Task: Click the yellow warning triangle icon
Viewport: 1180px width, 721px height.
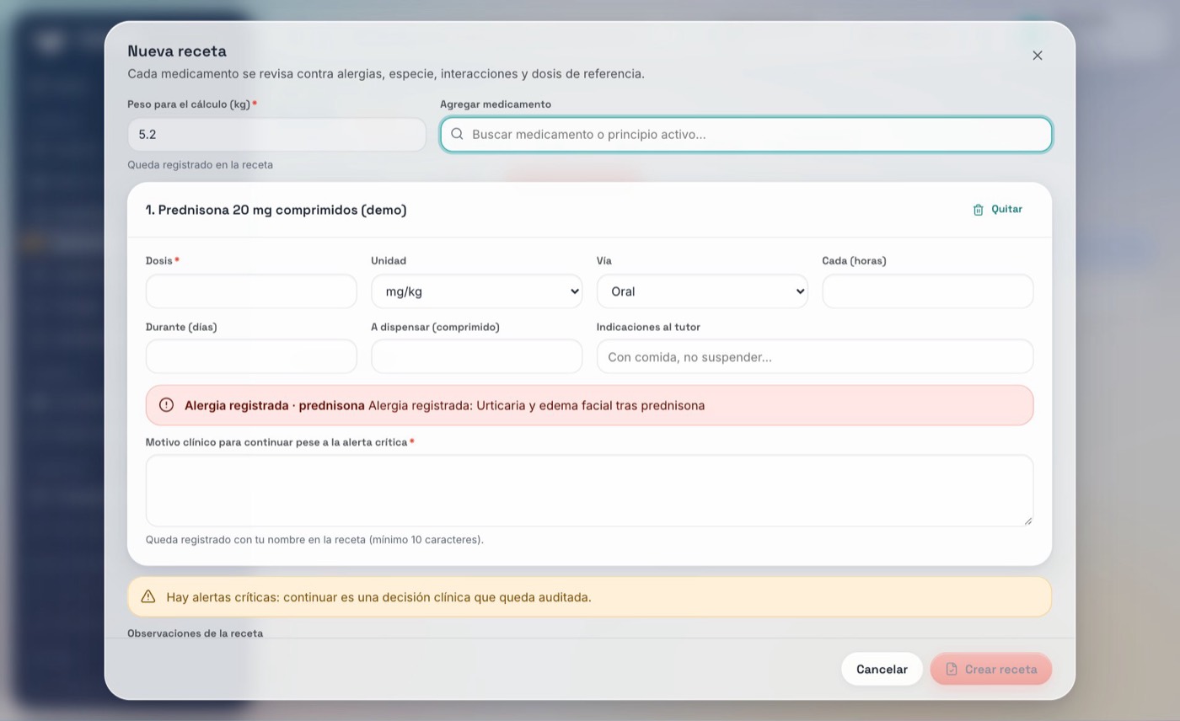Action: point(148,596)
